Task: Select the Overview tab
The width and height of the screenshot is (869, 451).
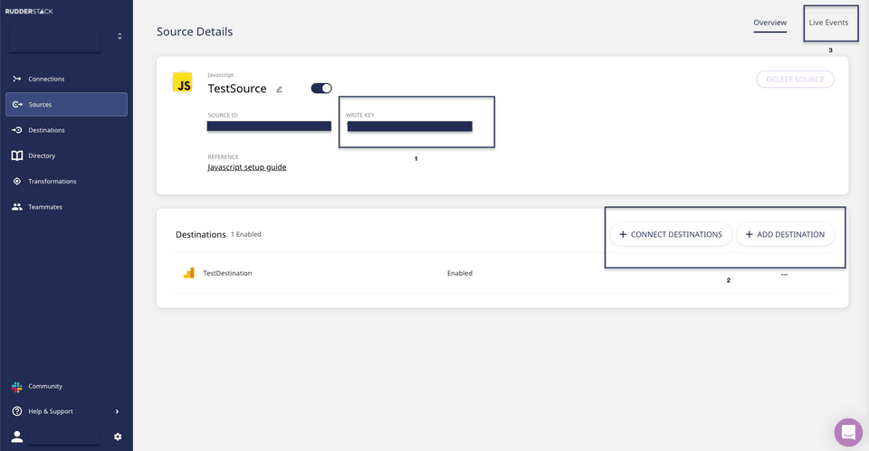Action: [x=769, y=23]
